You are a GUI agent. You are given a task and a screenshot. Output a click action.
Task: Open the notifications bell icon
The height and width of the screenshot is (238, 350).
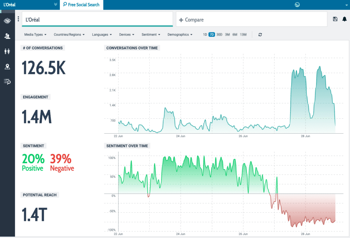click(x=344, y=19)
